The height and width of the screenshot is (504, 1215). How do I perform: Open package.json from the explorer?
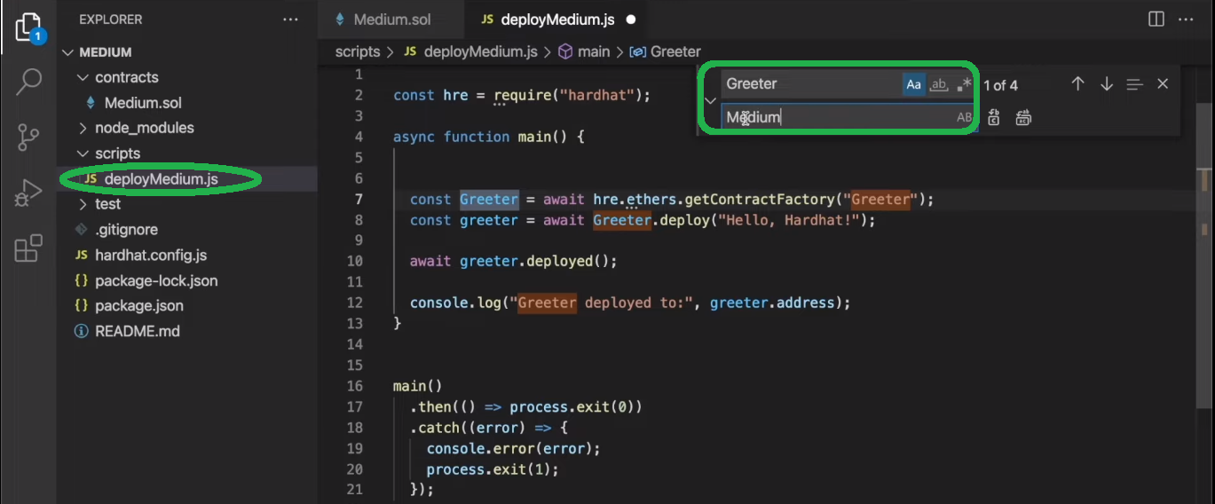point(139,306)
